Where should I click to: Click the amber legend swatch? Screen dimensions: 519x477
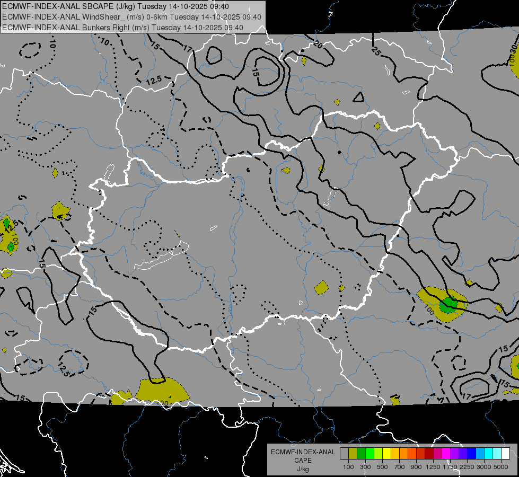[x=395, y=453]
